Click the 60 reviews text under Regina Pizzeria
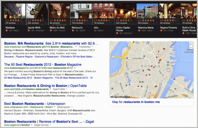 165,23
